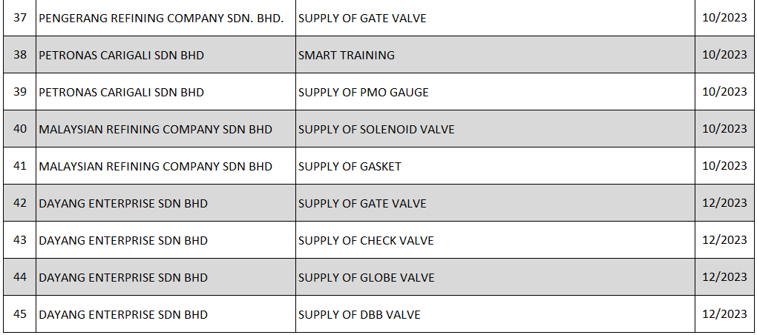Click the SUPPLY OF DBB VALVE cell
The width and height of the screenshot is (757, 335).
[359, 315]
